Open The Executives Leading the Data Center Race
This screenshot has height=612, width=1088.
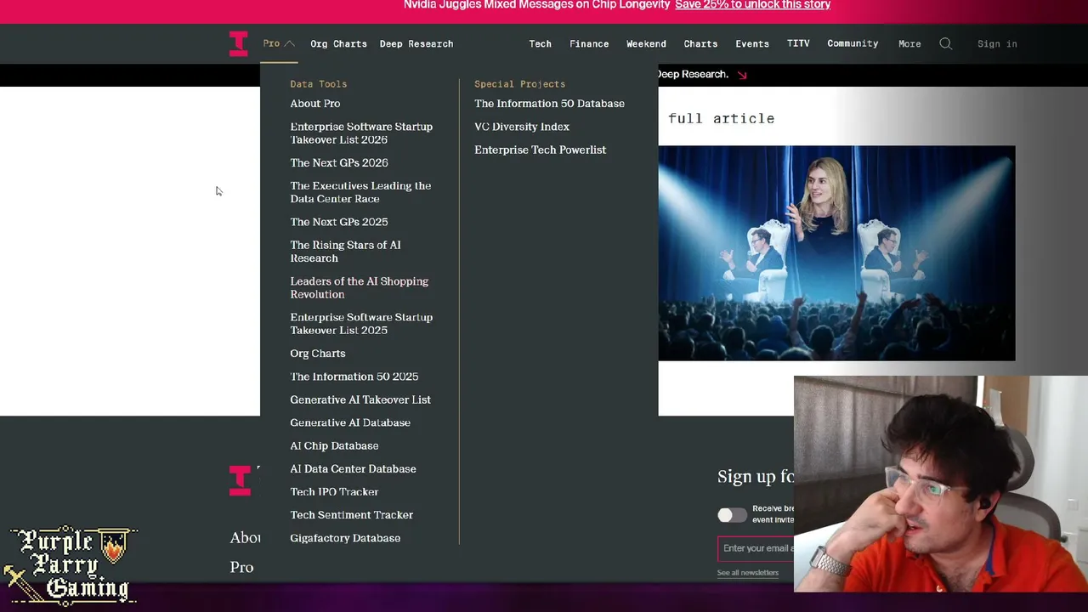click(x=360, y=192)
